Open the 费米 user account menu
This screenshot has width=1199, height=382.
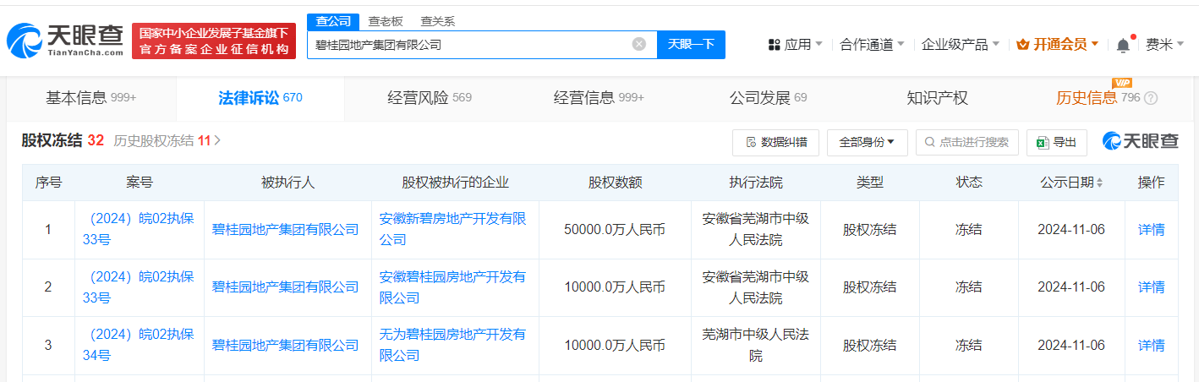tap(1163, 44)
